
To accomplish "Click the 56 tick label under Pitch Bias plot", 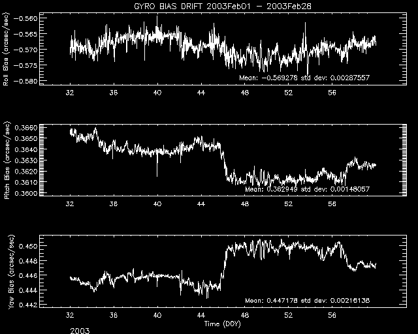I will pos(332,204).
